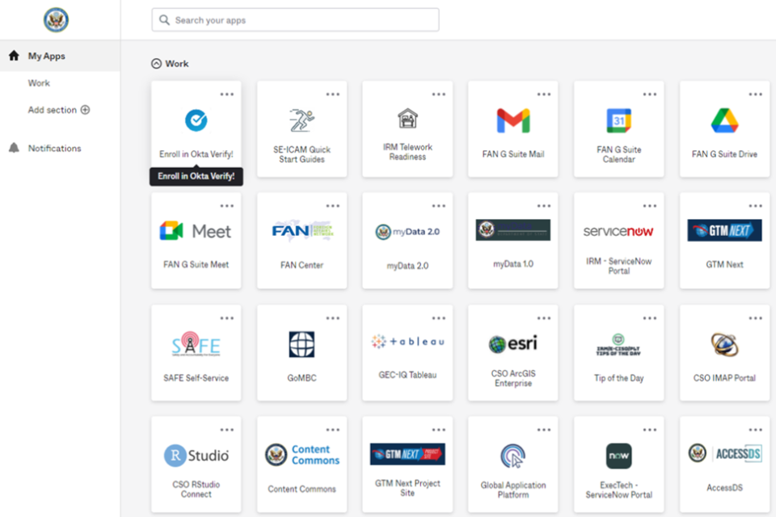Click the My Apps home icon
776x517 pixels.
pyautogui.click(x=14, y=56)
